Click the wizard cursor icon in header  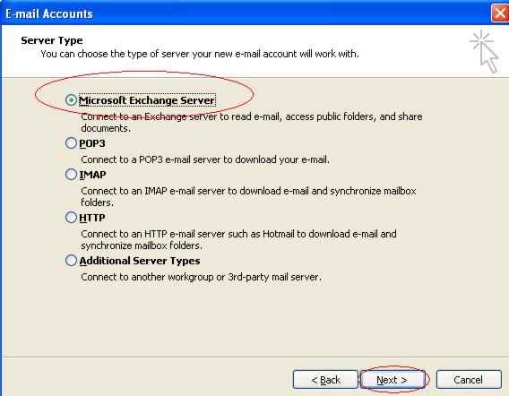click(x=484, y=52)
